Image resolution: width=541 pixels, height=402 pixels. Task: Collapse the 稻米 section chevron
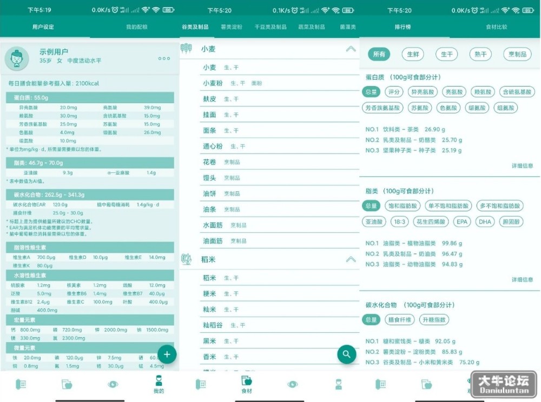tap(351, 259)
